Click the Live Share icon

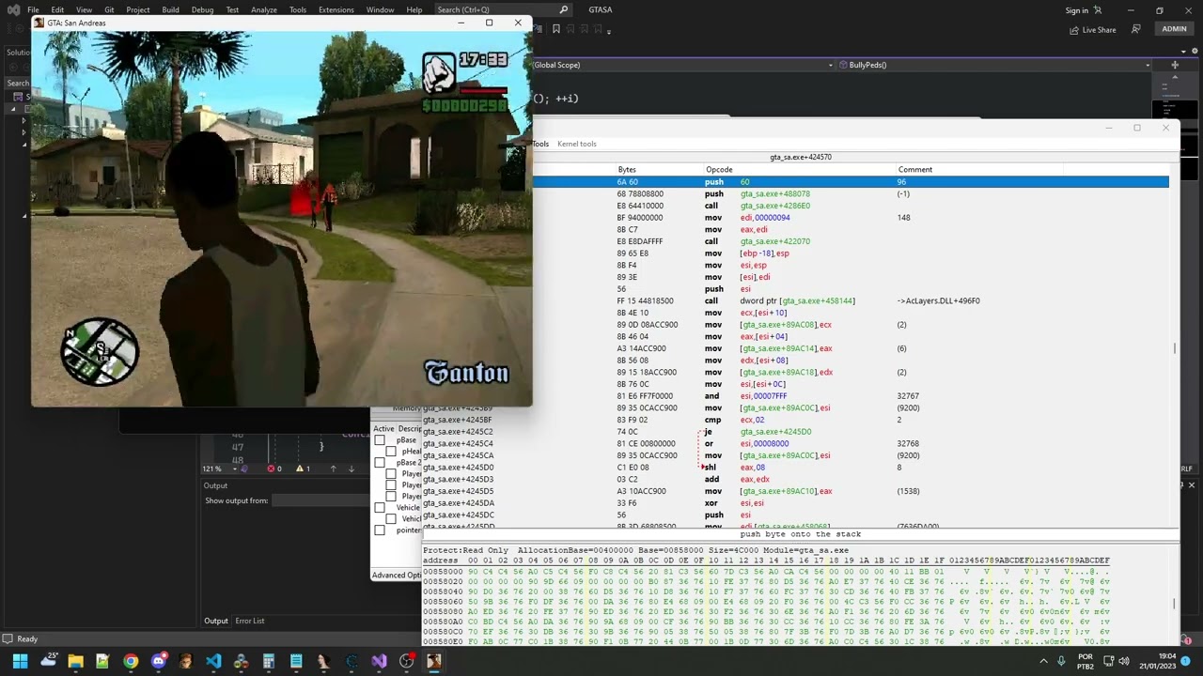tap(1074, 29)
